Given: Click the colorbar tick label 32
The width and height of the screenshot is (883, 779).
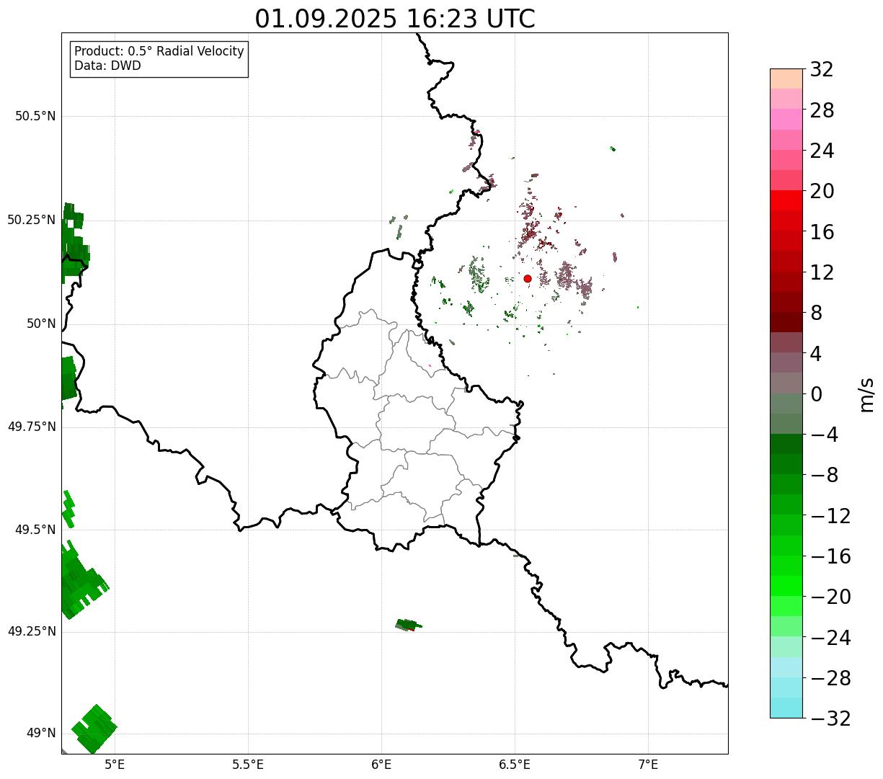Looking at the screenshot, I should (x=822, y=69).
